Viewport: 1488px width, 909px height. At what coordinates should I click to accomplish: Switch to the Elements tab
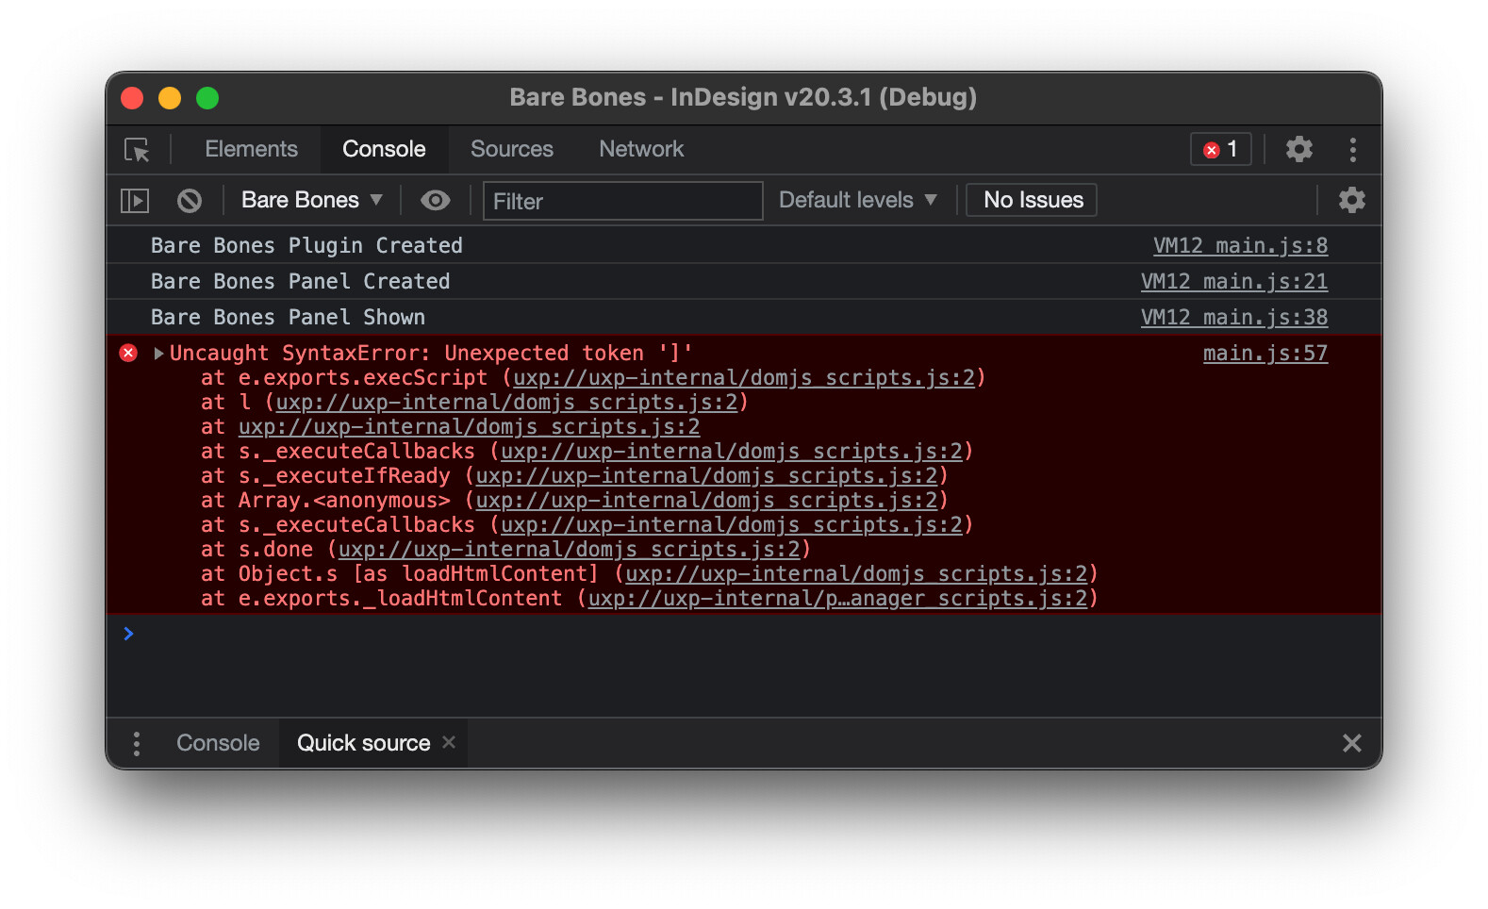pos(251,149)
